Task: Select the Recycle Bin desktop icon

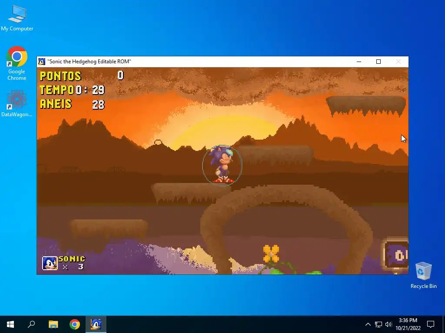Action: (423, 275)
